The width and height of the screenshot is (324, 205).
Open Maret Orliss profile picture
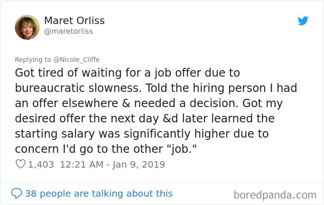pyautogui.click(x=27, y=27)
